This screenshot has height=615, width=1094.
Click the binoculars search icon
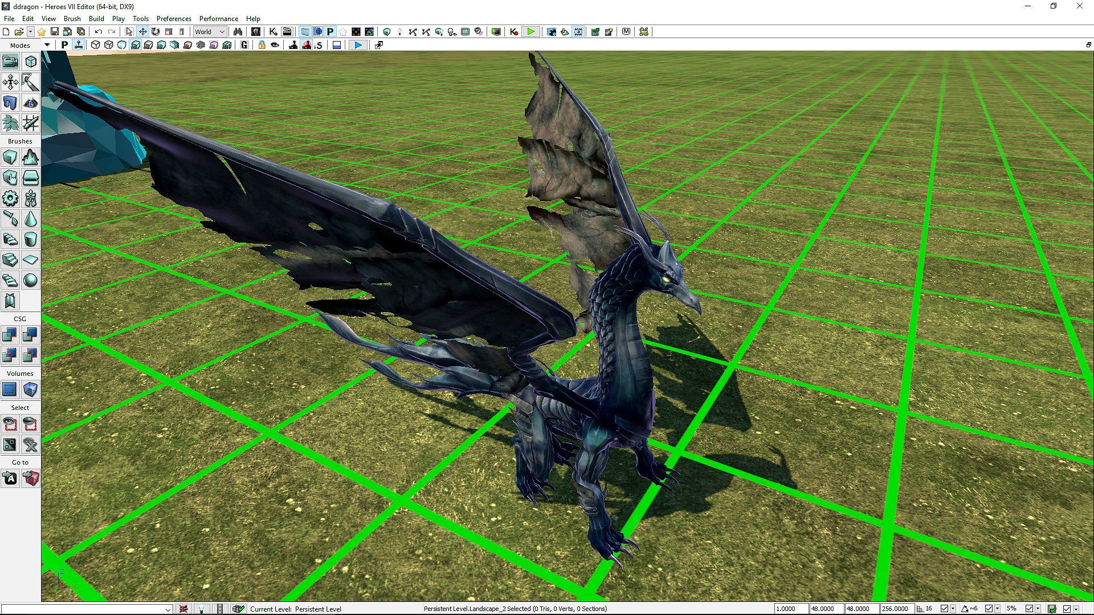[238, 32]
